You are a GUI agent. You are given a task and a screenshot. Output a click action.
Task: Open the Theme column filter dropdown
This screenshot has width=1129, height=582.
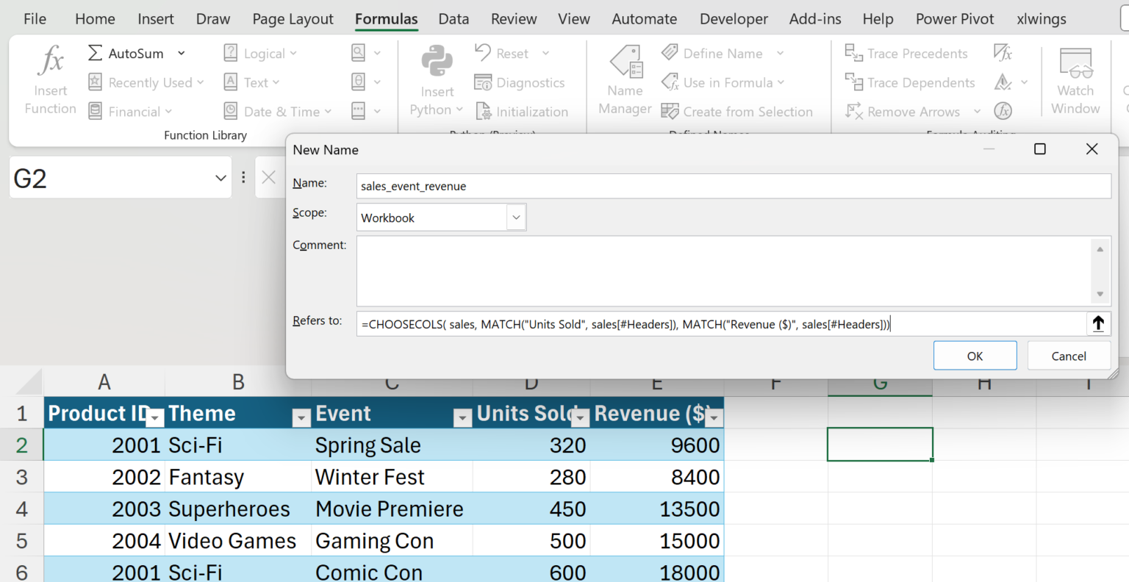point(301,417)
